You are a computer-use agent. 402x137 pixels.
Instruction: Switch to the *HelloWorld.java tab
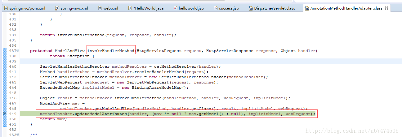pyautogui.click(x=146, y=8)
